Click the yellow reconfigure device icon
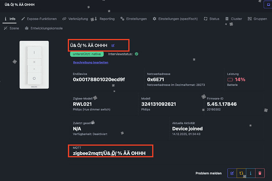 (241, 173)
